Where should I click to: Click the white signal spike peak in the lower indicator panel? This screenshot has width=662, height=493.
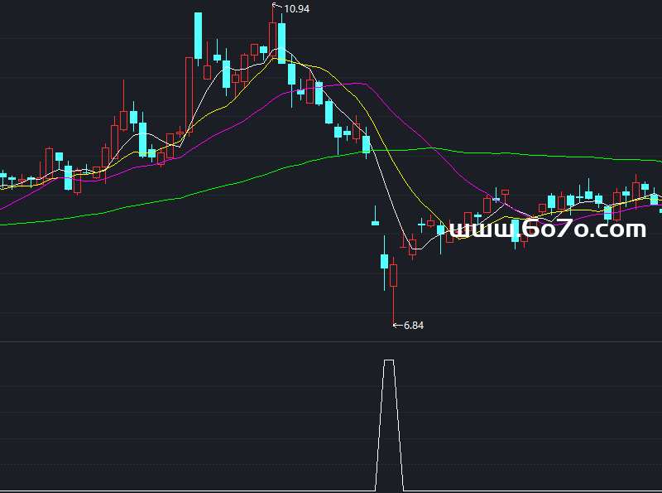click(x=389, y=361)
